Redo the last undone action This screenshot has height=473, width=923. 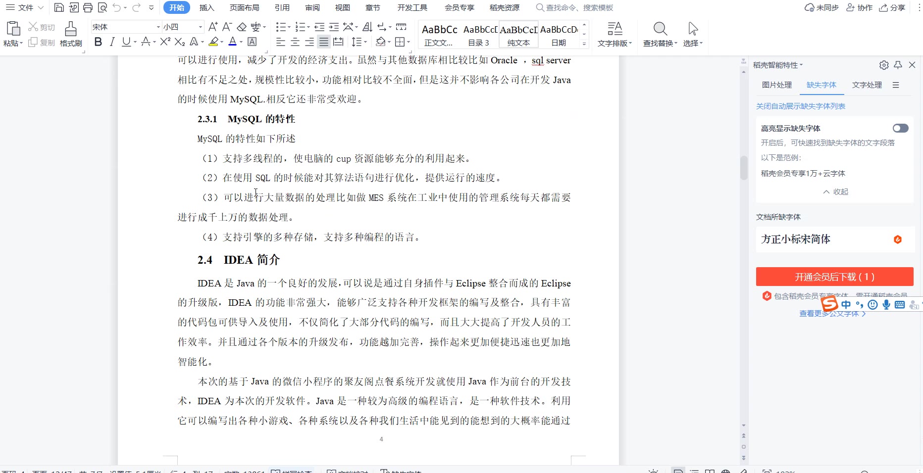pyautogui.click(x=136, y=7)
